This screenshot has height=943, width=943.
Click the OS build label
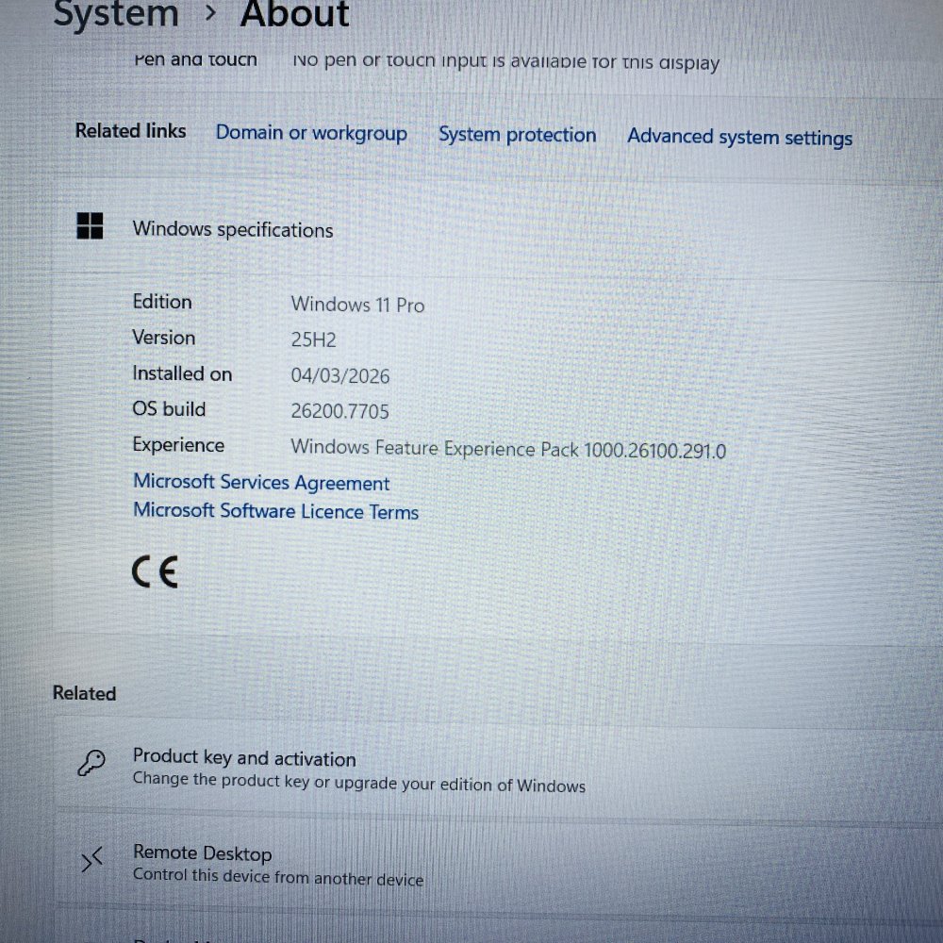coord(169,409)
